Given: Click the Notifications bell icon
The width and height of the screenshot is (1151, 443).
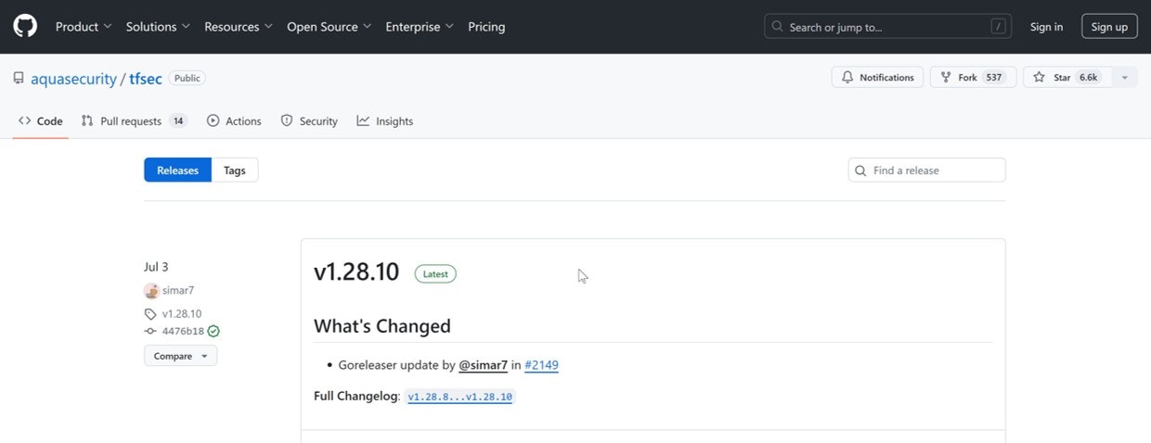Looking at the screenshot, I should pos(847,78).
